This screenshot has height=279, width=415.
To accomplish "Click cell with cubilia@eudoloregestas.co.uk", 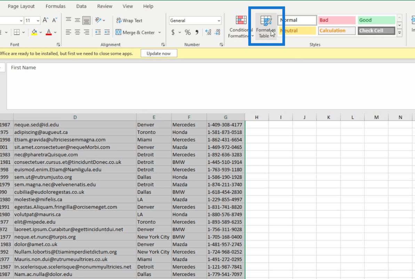I will point(75,192).
